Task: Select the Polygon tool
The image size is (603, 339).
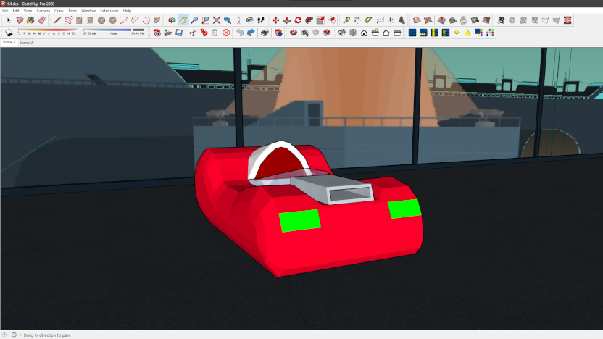Action: [x=112, y=20]
